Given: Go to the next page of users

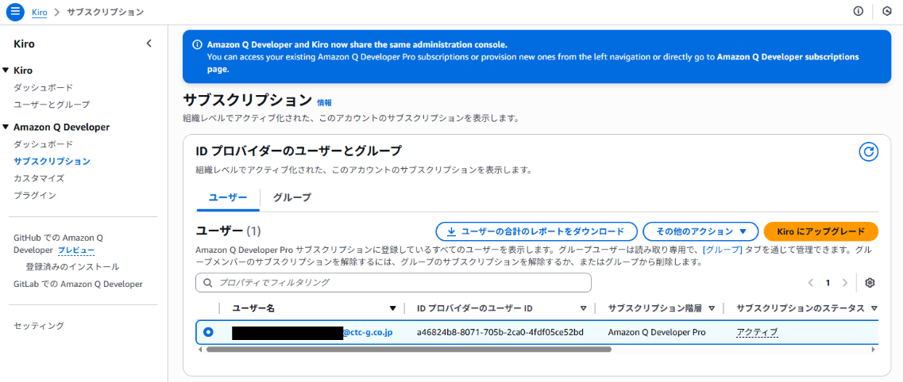Looking at the screenshot, I should click(x=845, y=283).
